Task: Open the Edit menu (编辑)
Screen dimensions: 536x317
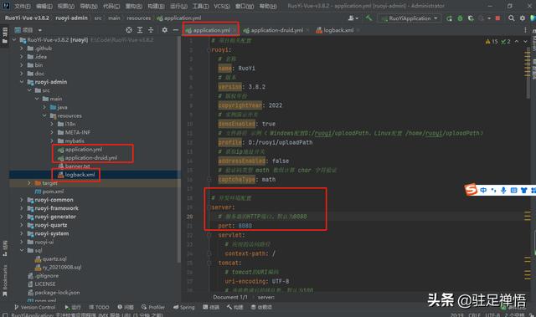Action: pyautogui.click(x=44, y=6)
